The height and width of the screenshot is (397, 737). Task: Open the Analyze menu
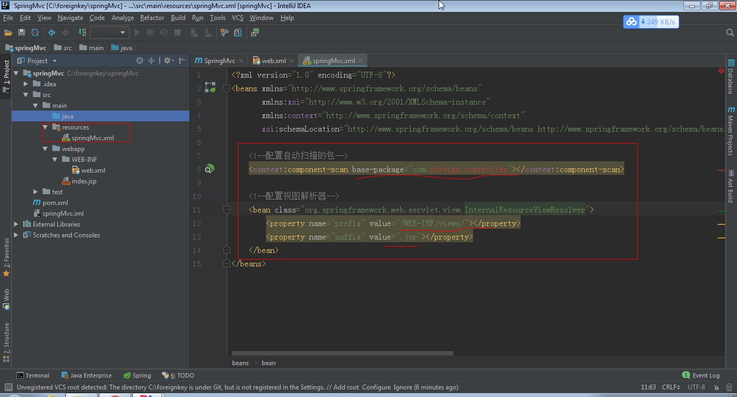point(122,18)
